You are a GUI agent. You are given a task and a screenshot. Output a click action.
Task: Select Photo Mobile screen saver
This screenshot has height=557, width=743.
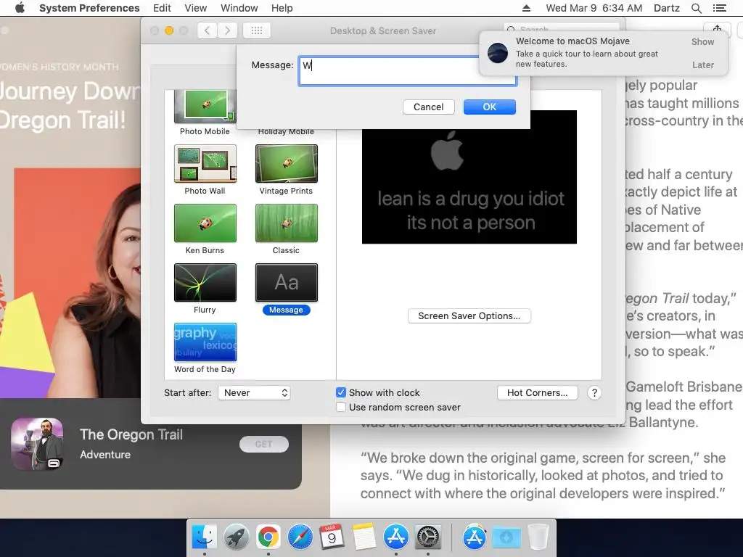coord(205,107)
